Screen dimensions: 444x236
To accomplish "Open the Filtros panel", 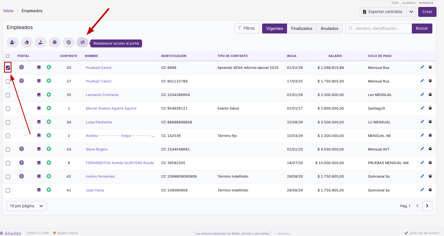I will coord(247,28).
